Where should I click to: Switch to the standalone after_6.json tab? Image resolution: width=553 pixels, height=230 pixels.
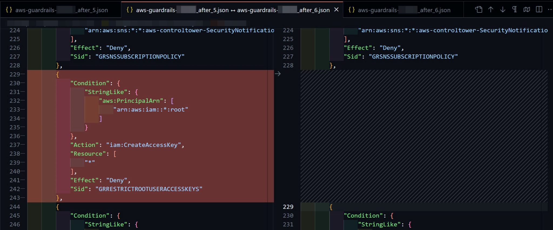point(404,10)
